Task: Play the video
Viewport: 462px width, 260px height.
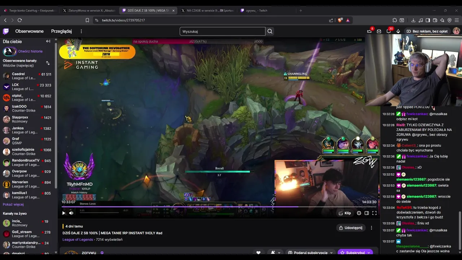Action: click(x=64, y=213)
